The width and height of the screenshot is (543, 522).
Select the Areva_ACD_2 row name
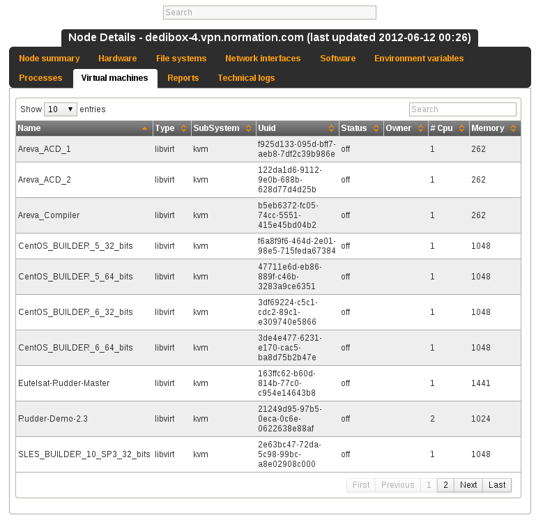[45, 180]
